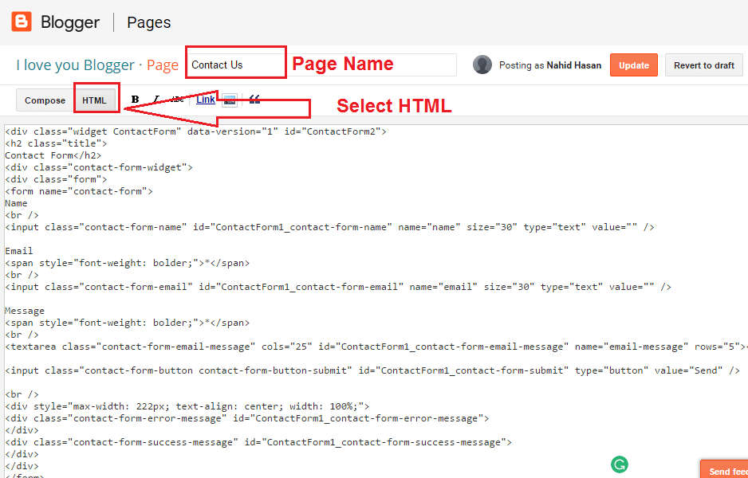Apply italic formatting from the toolbar
This screenshot has width=748, height=478.
pyautogui.click(x=156, y=100)
